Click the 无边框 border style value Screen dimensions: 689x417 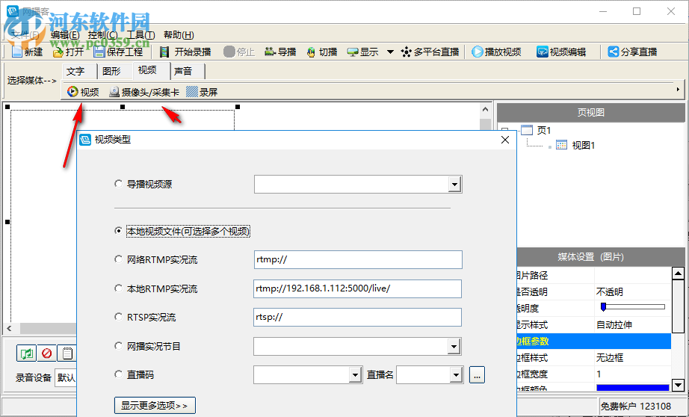pos(610,358)
